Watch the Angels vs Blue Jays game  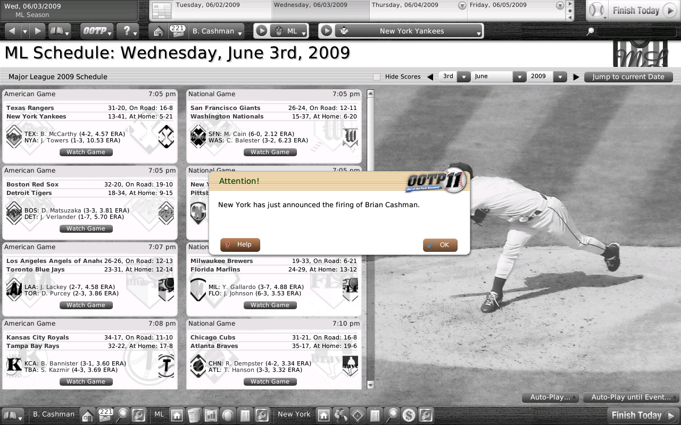pos(86,305)
